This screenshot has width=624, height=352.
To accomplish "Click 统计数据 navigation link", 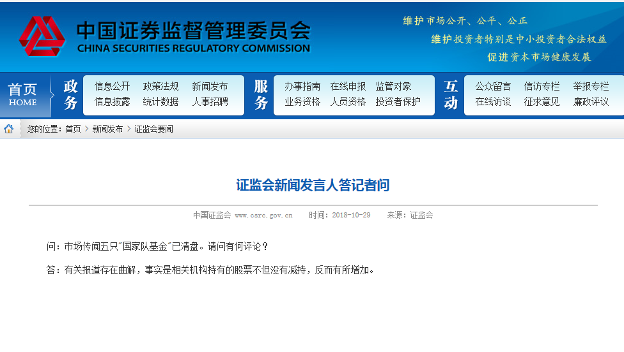I will 160,101.
